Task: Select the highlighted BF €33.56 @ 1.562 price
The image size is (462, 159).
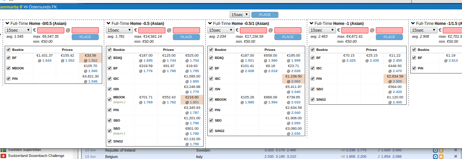Action: tap(90, 58)
